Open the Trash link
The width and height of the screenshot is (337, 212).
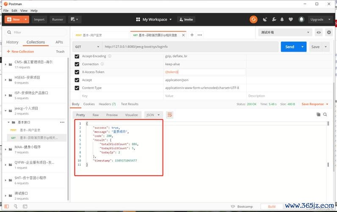click(x=60, y=51)
